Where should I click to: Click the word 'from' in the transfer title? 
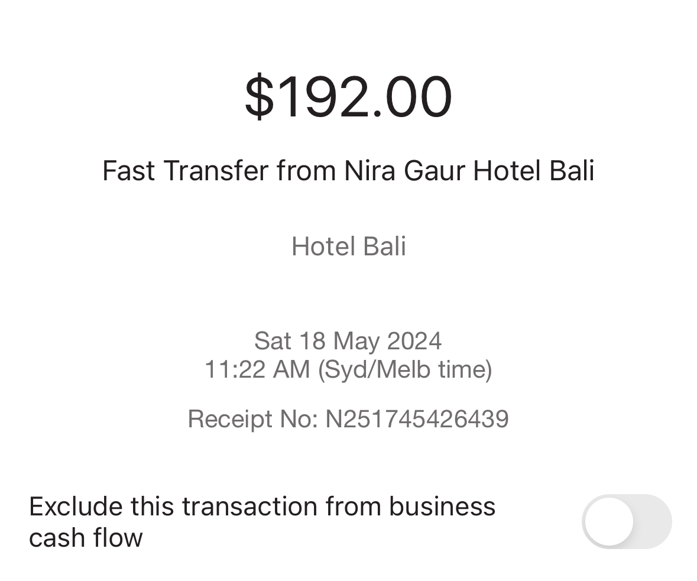[x=306, y=171]
